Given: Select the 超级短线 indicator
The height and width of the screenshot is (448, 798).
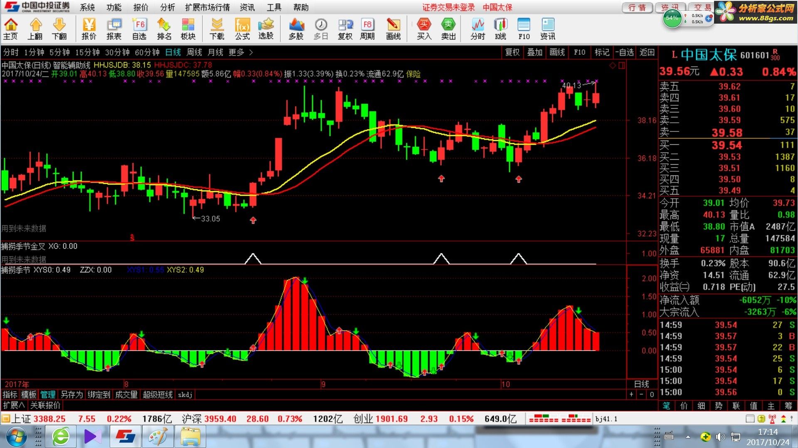Looking at the screenshot, I should pos(158,394).
